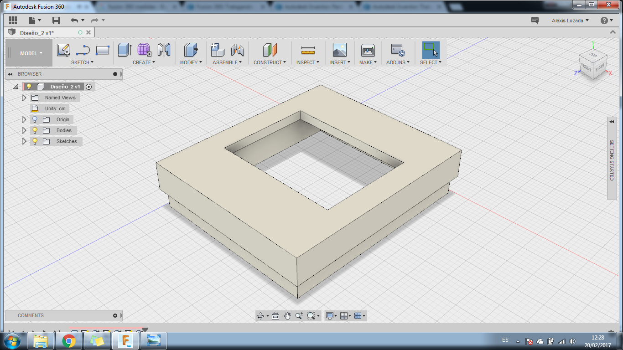Expand the Named Views folder
623x350 pixels.
pyautogui.click(x=24, y=98)
